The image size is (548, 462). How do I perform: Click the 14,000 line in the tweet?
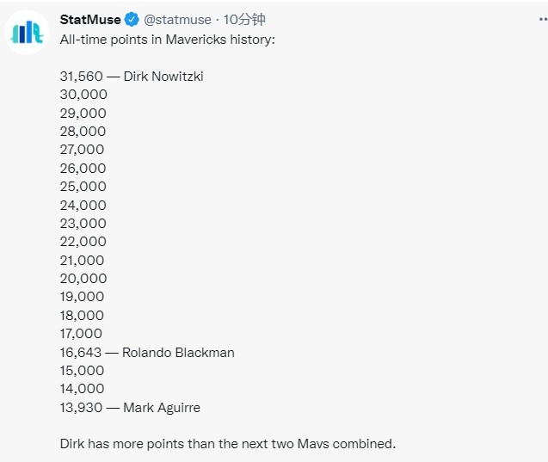tap(83, 389)
